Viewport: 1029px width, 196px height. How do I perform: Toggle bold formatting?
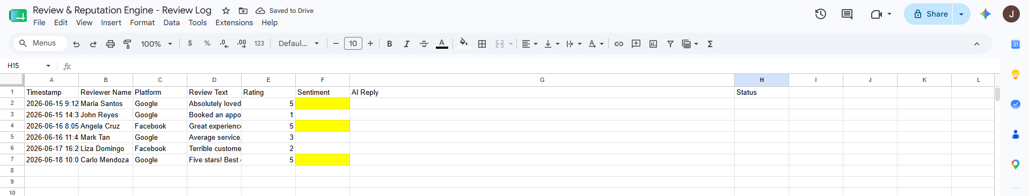[x=390, y=44]
